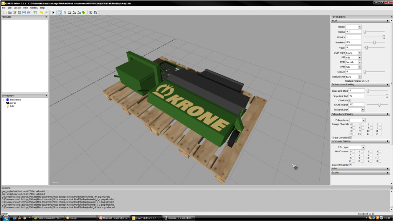Click the first blue gear toolbar icon
Image resolution: width=393 pixels, height=221 pixels.
click(x=91, y=13)
